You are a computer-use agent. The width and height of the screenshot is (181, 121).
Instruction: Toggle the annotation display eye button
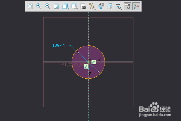[x=128, y=6]
